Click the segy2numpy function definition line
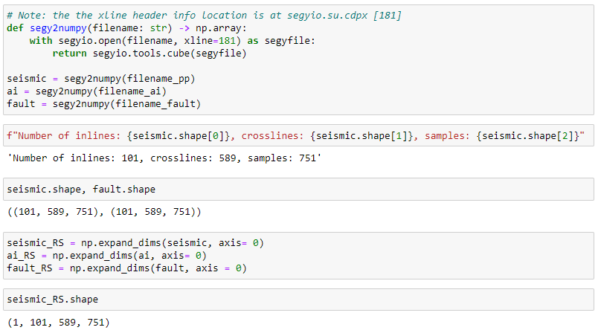 click(126, 28)
